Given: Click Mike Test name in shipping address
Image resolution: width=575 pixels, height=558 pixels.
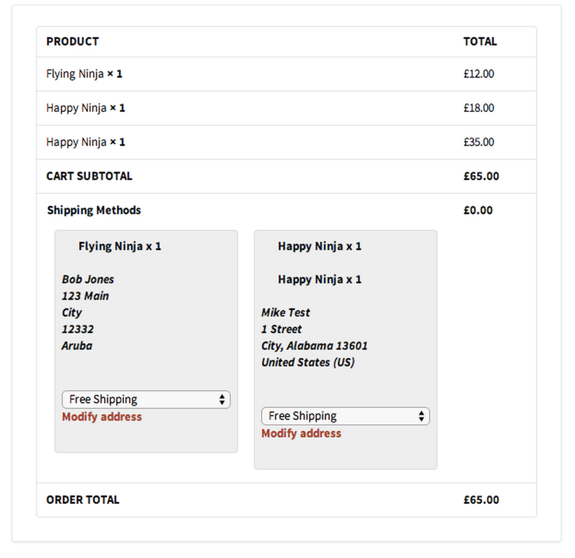Looking at the screenshot, I should click(286, 312).
